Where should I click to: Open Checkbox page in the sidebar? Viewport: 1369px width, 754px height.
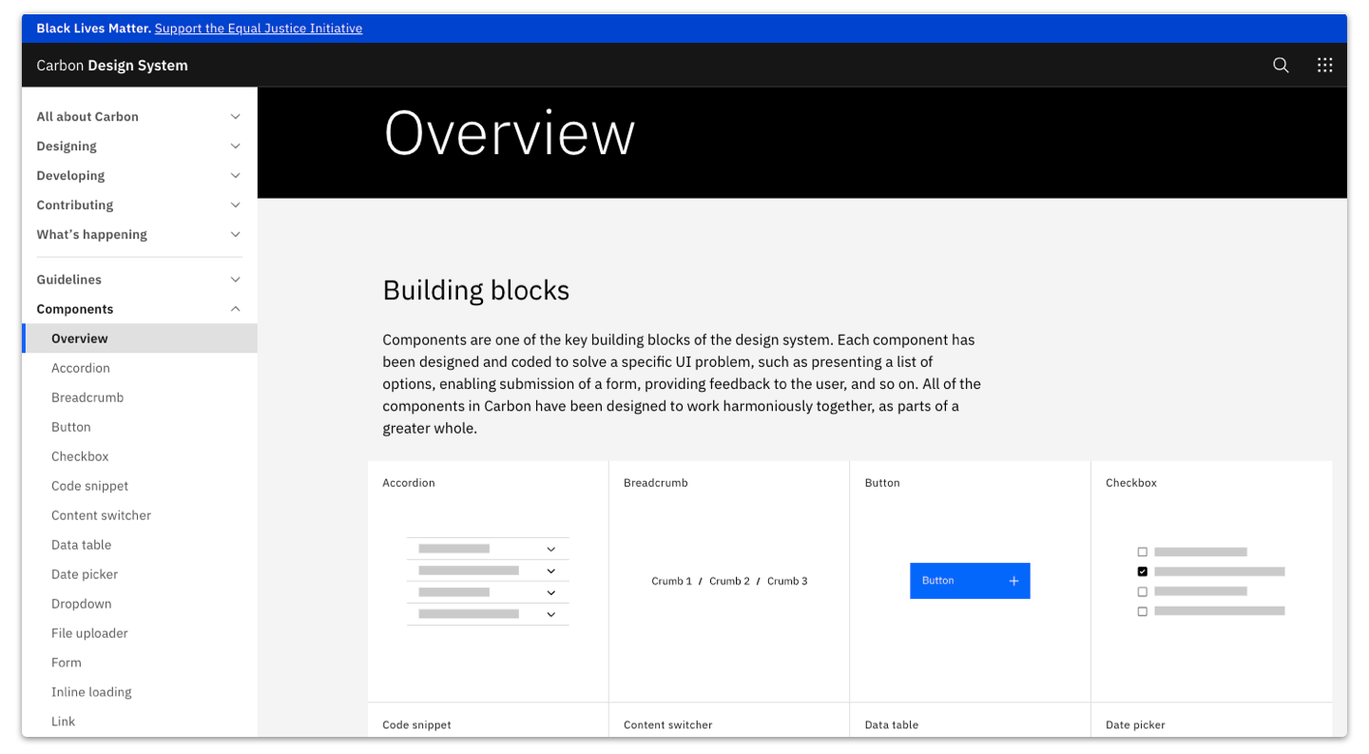(140, 456)
